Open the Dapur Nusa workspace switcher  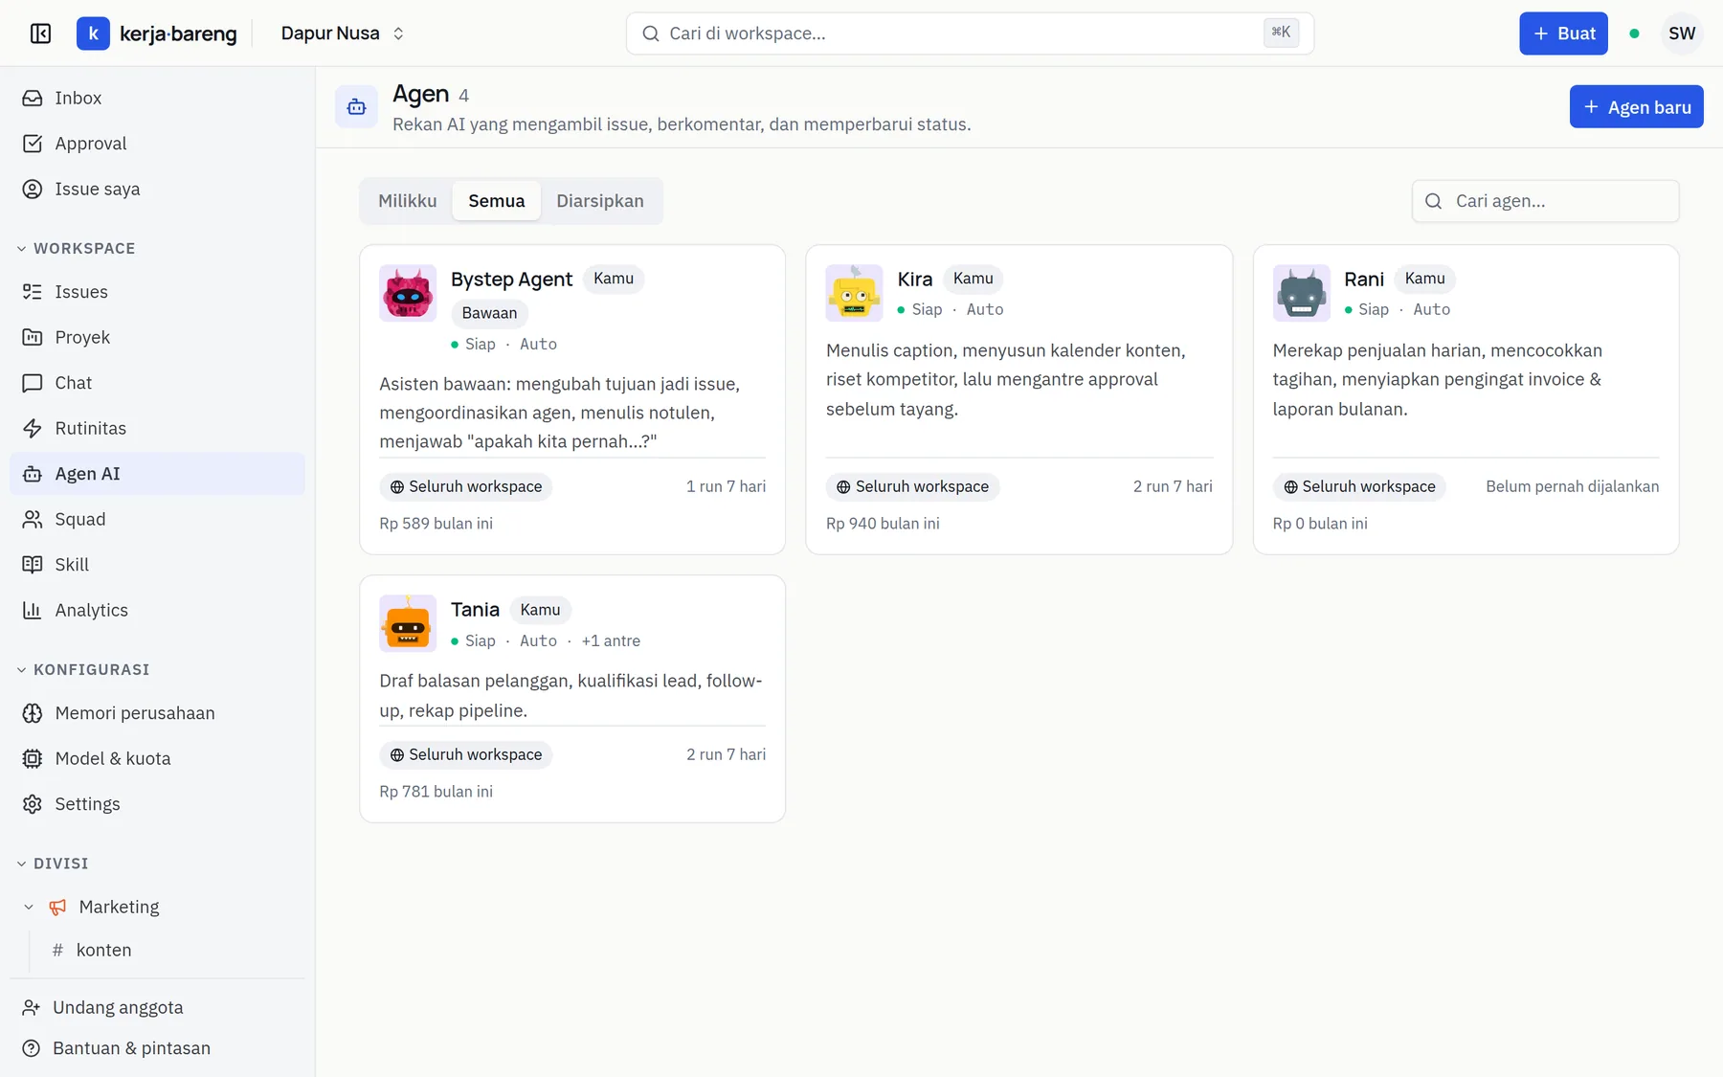(x=343, y=34)
